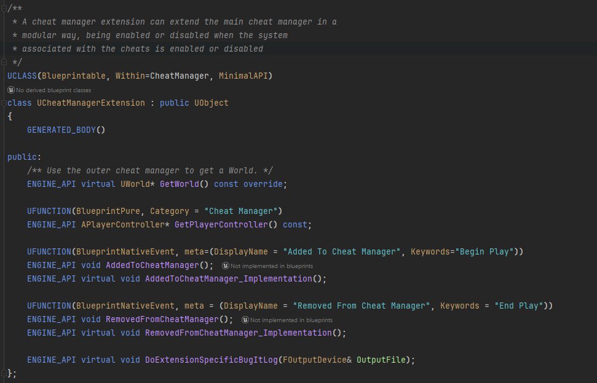Screen dimensions: 597x383
Task: Click the UCheatManagerExtension class name
Action: click(x=90, y=103)
